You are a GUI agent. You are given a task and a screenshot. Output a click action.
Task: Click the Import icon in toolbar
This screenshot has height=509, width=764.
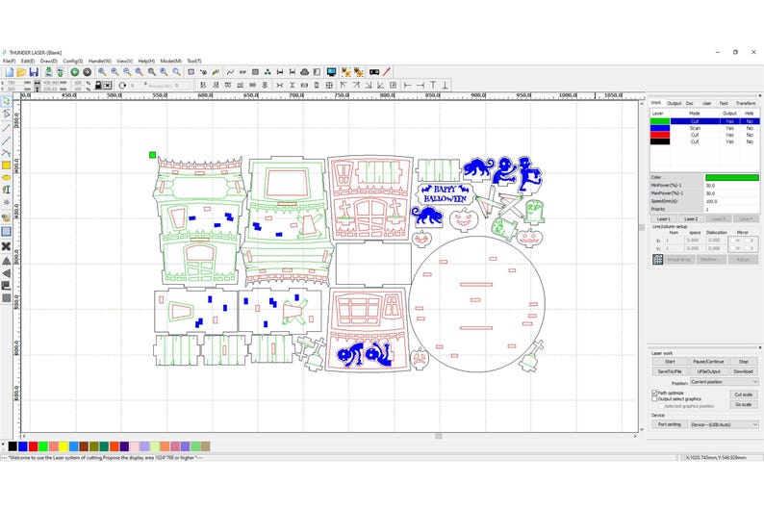(48, 72)
